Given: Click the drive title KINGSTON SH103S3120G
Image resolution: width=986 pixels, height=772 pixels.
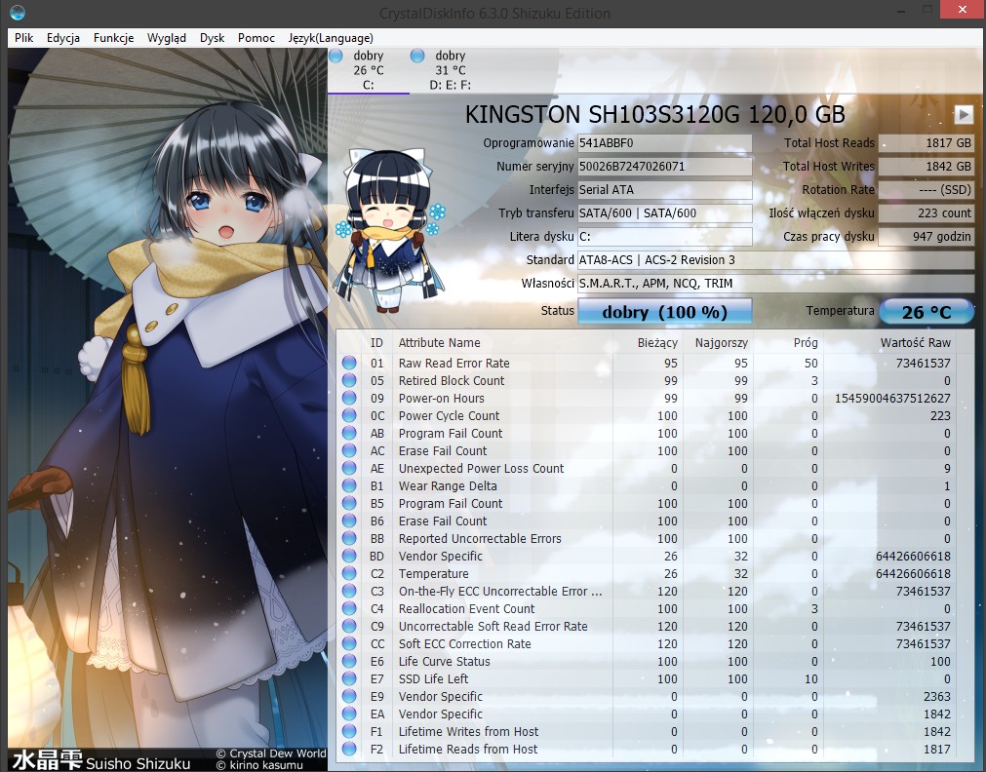Looking at the screenshot, I should pyautogui.click(x=654, y=114).
